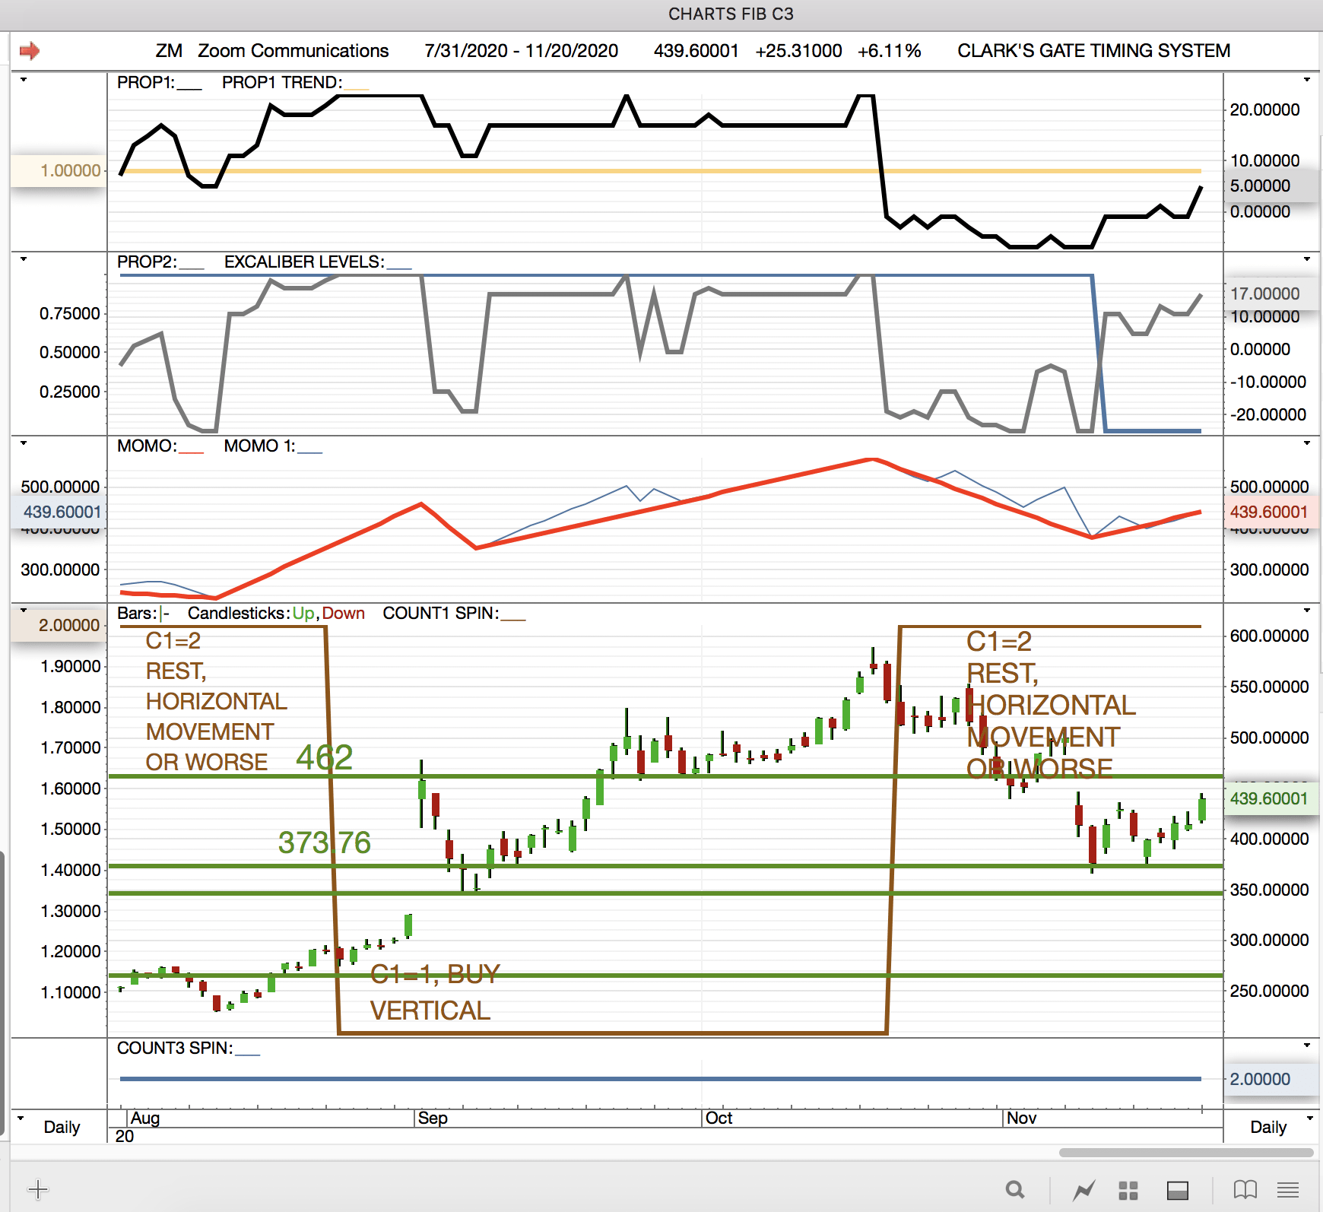Click the 5.00000 value tag in PROP1 panel
The width and height of the screenshot is (1323, 1212).
(x=1271, y=186)
